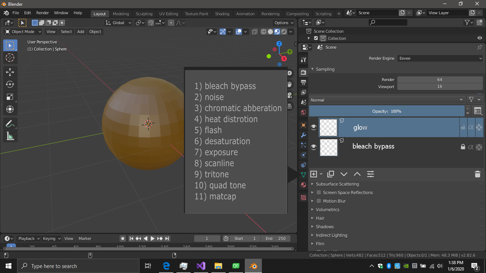The width and height of the screenshot is (486, 273).
Task: Switch to the Shading workspace tab
Action: pos(222,14)
